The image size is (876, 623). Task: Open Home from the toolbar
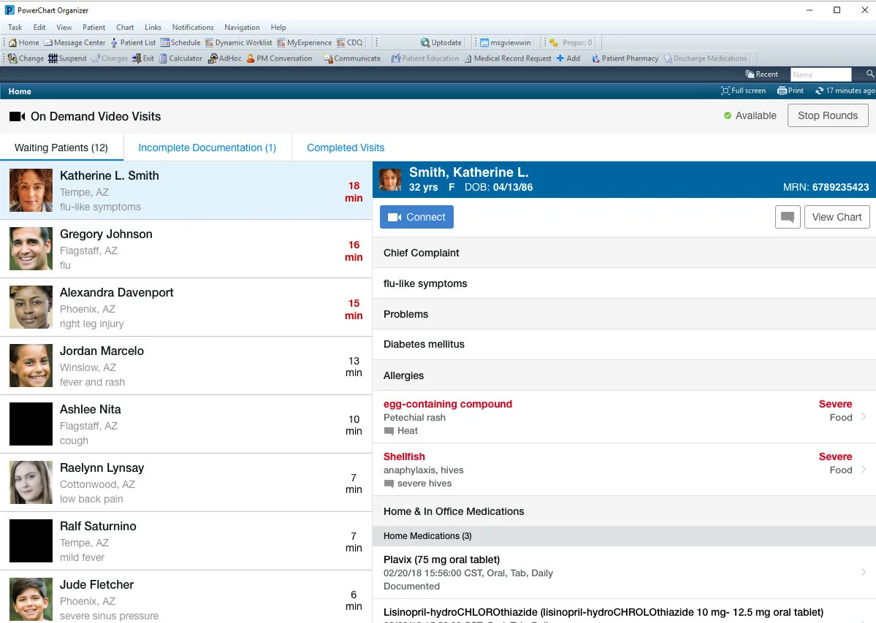pos(23,42)
